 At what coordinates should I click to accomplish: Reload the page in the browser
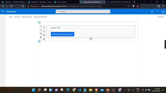pos(11,6)
